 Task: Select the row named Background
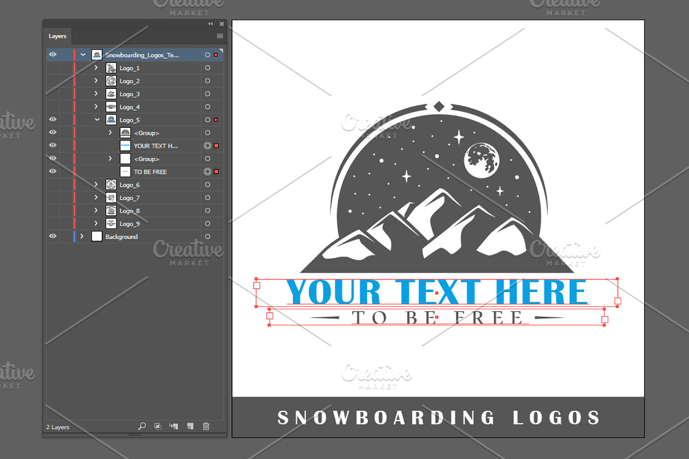pos(135,236)
